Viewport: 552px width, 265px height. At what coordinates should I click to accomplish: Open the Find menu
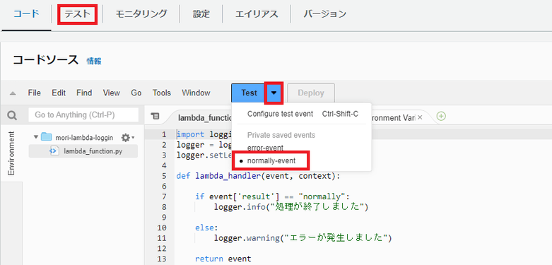pos(84,93)
